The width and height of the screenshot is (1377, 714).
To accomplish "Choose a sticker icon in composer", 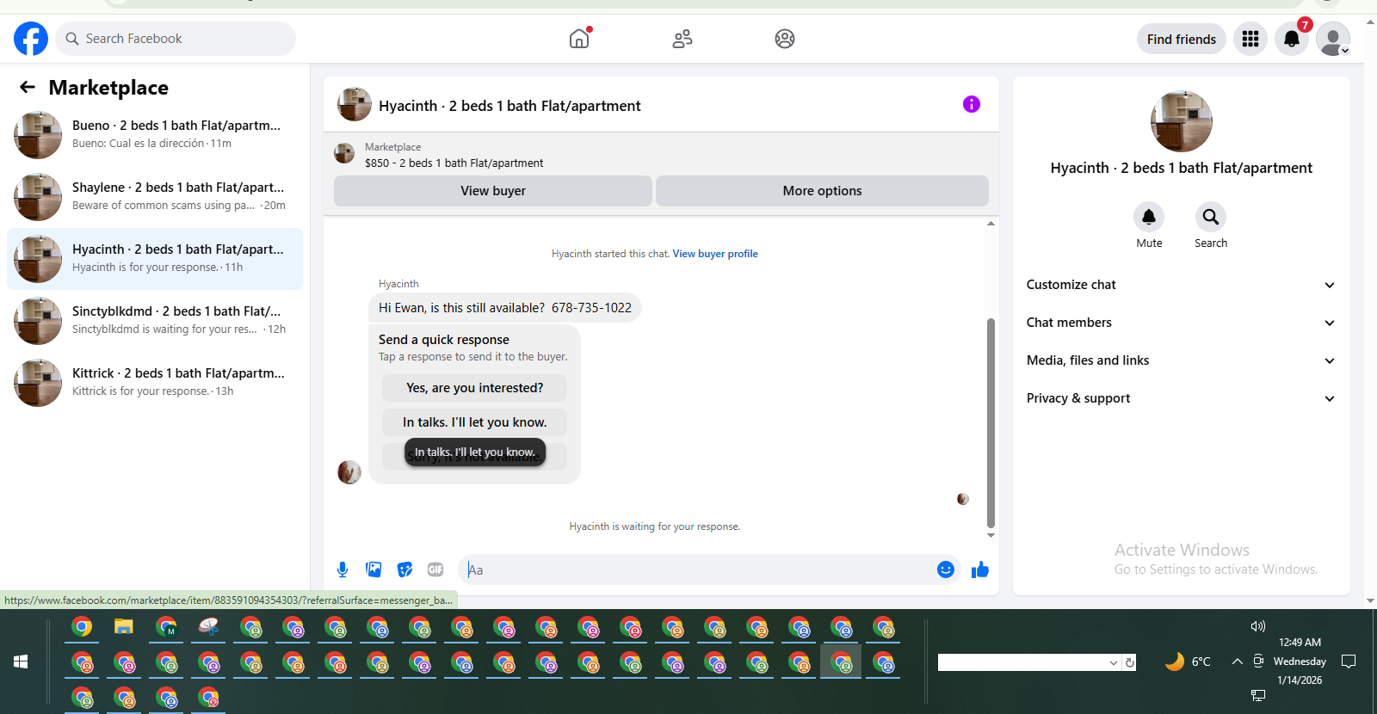I will tap(404, 569).
